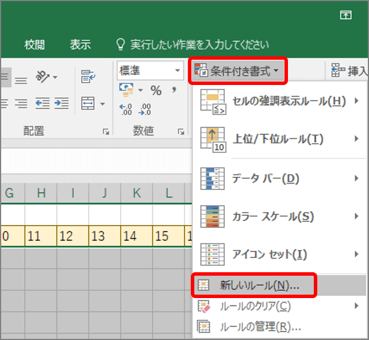The image size is (369, 340).
Task: Click the cell containing 13
Action: tap(105, 236)
